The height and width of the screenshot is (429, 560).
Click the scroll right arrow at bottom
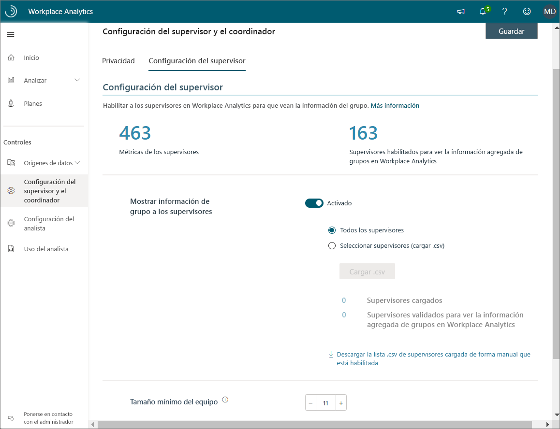547,424
